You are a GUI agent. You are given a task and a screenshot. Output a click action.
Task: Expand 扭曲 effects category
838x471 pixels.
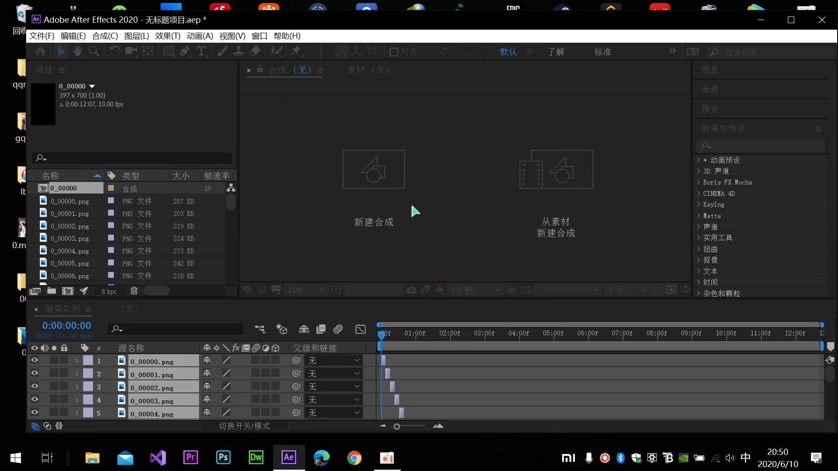(698, 249)
